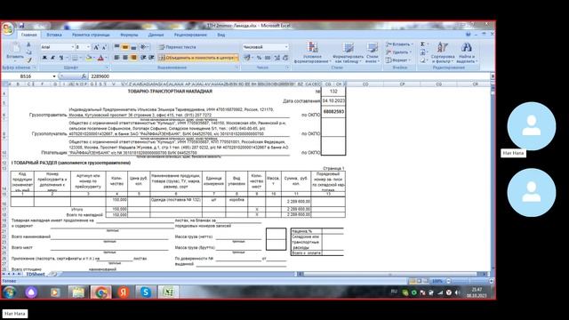This screenshot has width=569, height=320.
Task: Click the font color letter A icon
Action: [x=100, y=58]
